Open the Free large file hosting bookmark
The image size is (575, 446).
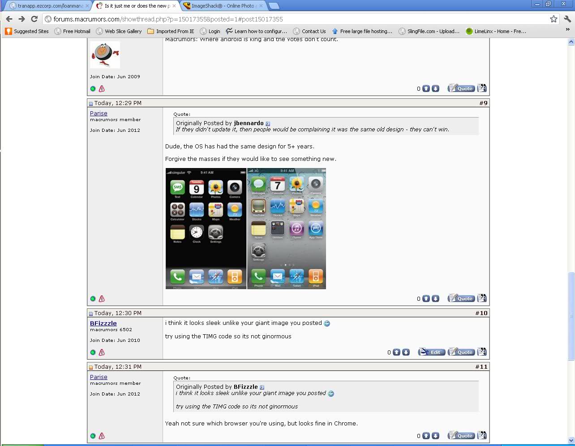pos(362,31)
